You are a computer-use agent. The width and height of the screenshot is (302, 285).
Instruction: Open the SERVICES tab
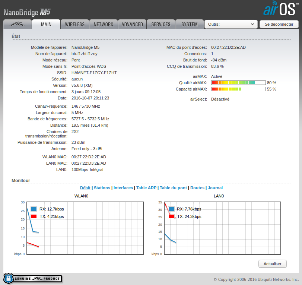(161, 24)
